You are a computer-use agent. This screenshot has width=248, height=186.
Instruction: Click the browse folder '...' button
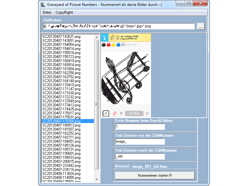[x=201, y=27]
